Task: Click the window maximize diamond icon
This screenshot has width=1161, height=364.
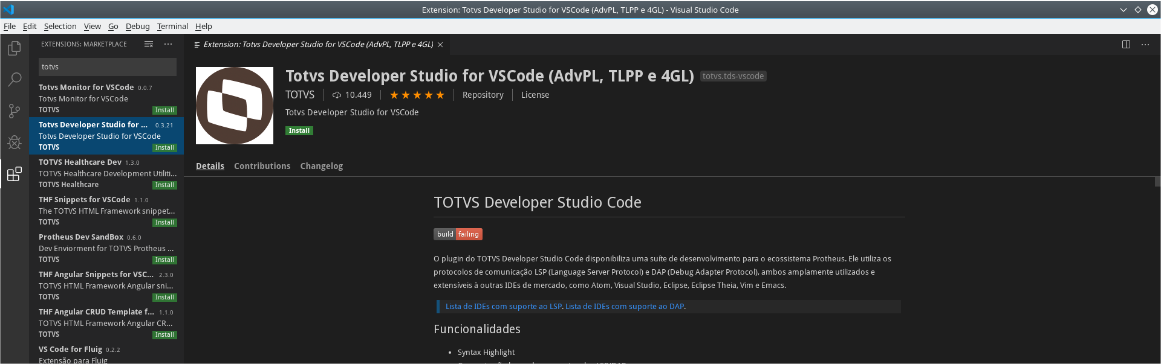Action: point(1138,10)
